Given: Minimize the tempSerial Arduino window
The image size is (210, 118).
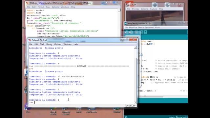Looking at the screenshot, I should pyautogui.click(x=179, y=23).
